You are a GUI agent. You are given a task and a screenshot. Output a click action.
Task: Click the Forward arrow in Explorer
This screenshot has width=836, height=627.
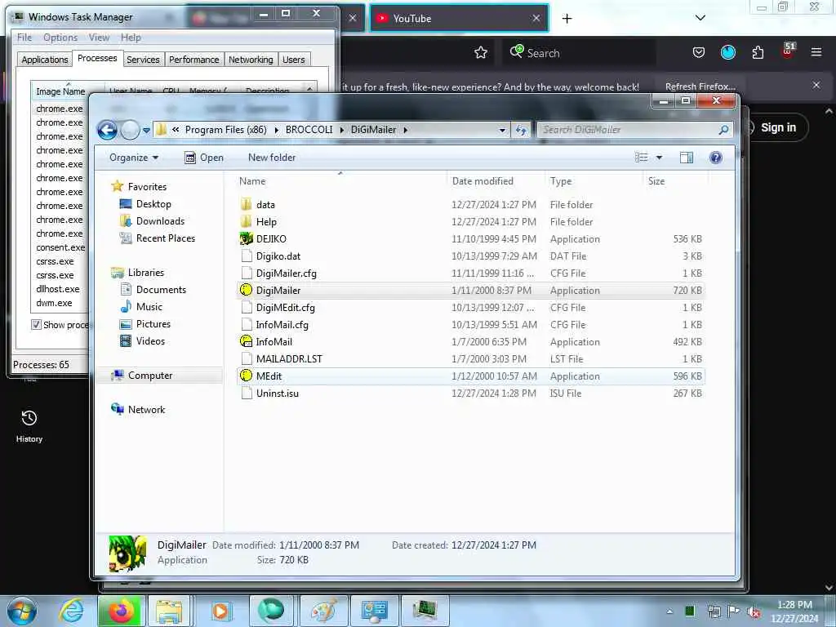(130, 130)
